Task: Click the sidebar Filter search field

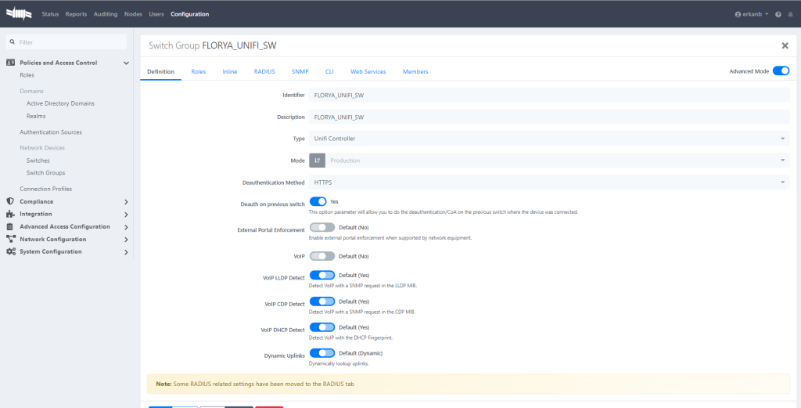Action: click(x=69, y=42)
